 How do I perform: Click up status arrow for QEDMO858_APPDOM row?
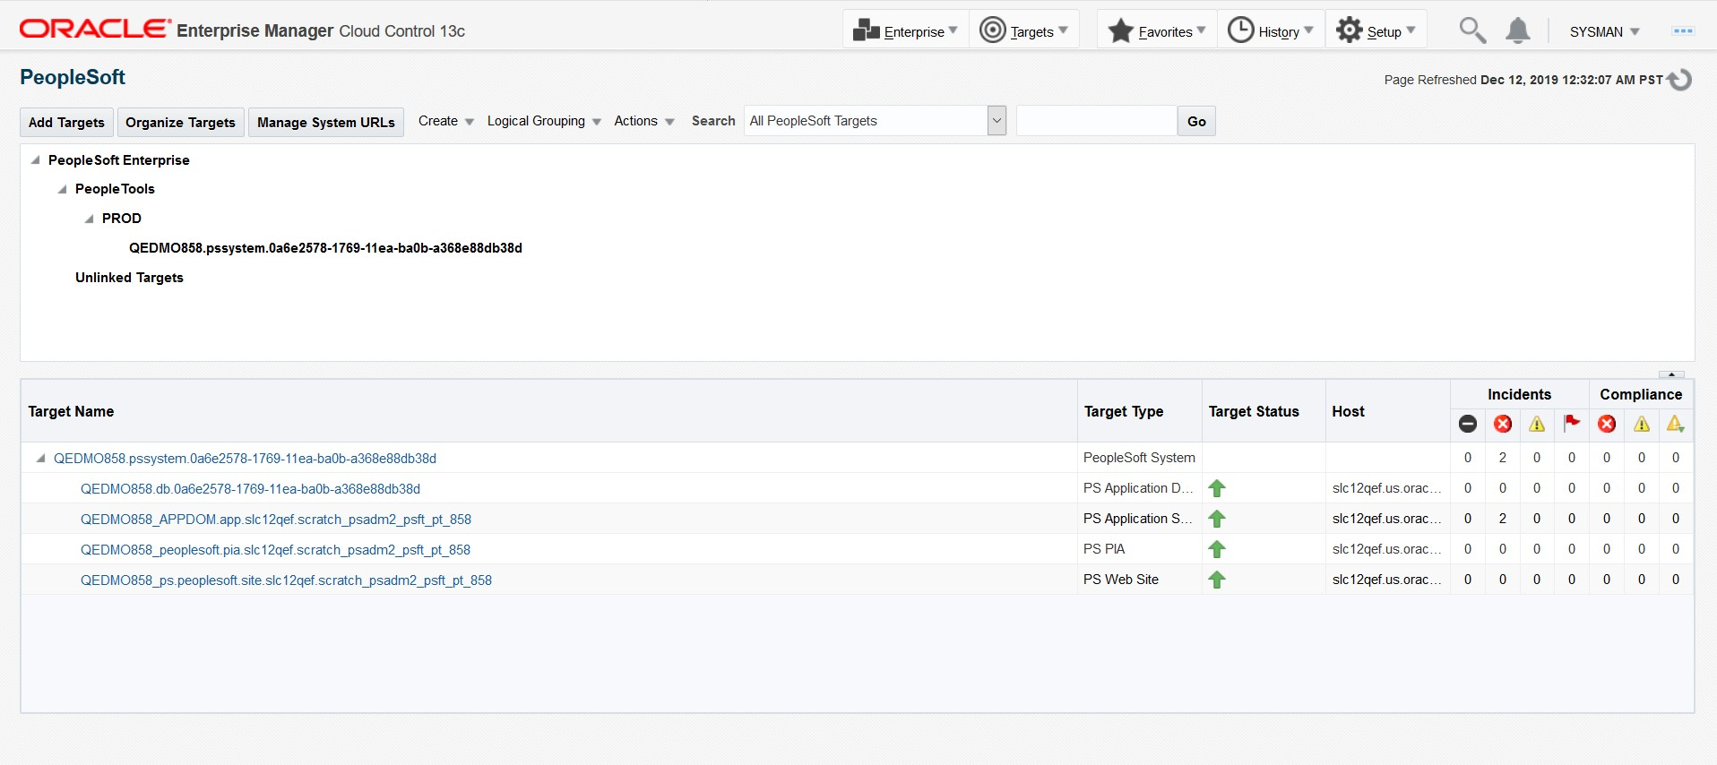[x=1217, y=519]
